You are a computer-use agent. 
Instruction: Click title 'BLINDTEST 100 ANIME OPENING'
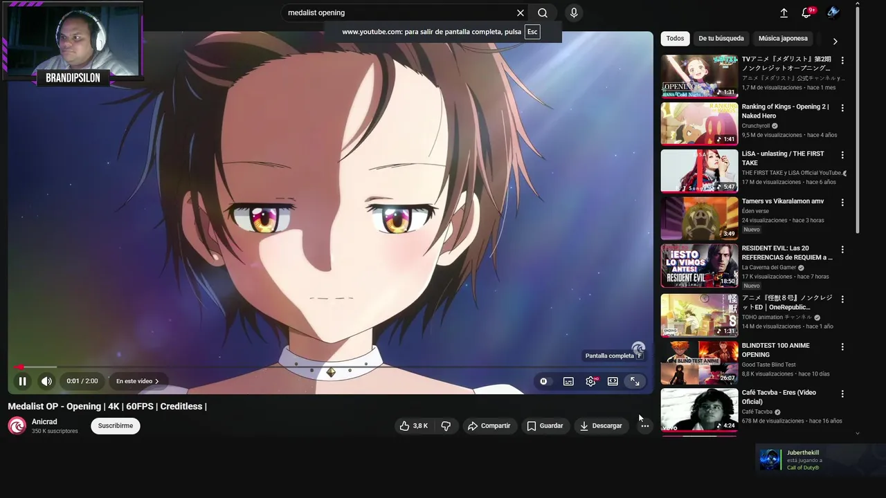pos(775,350)
